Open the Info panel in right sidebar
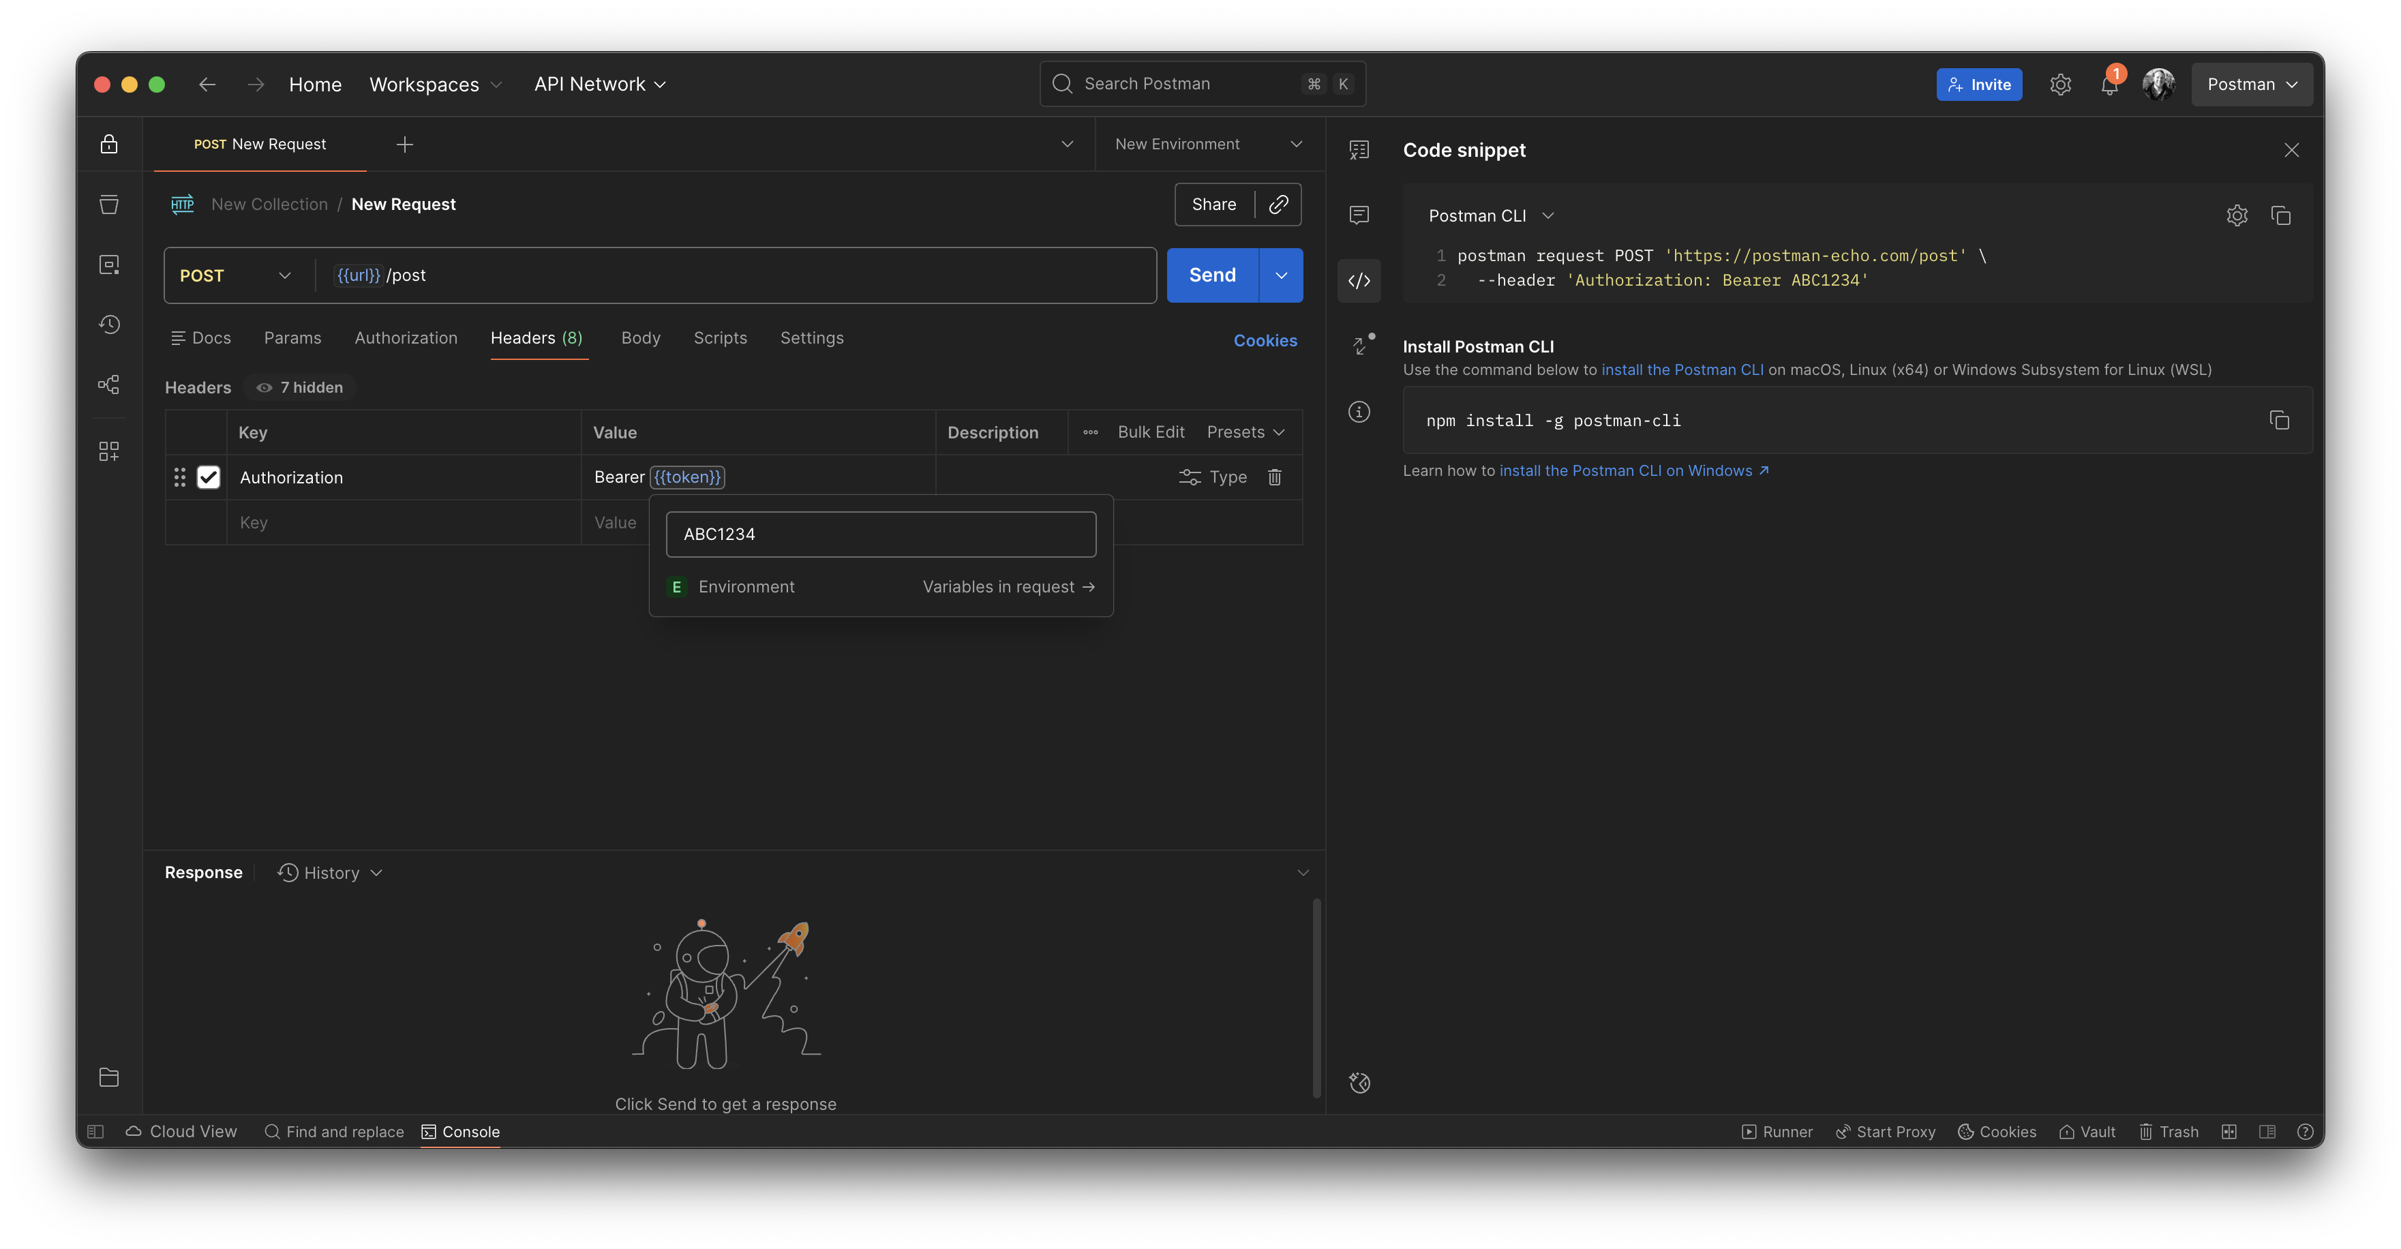The height and width of the screenshot is (1249, 2401). tap(1359, 411)
